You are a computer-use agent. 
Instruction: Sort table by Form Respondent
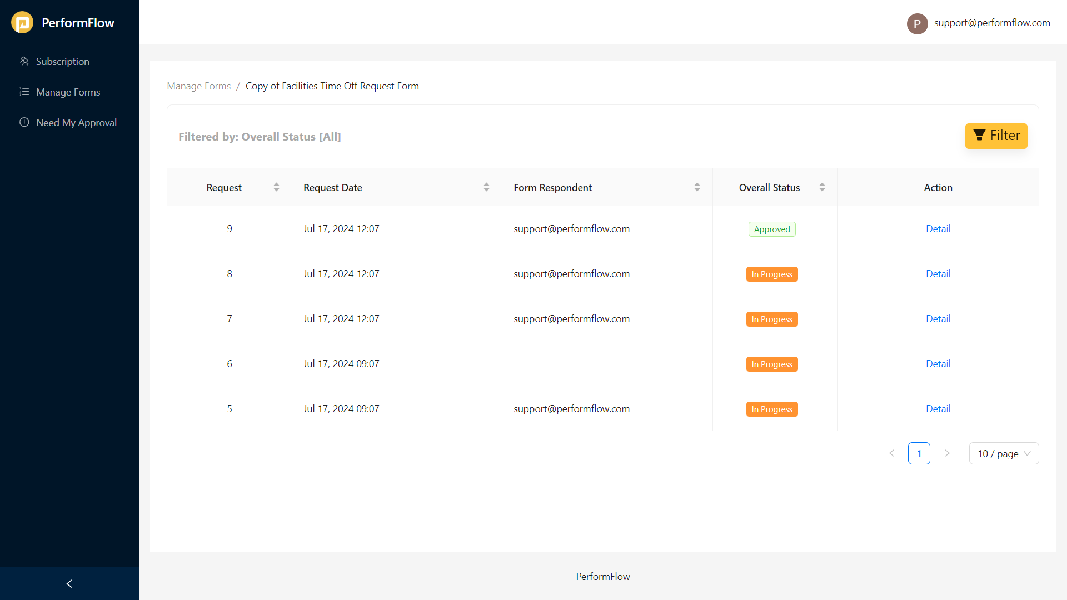697,187
